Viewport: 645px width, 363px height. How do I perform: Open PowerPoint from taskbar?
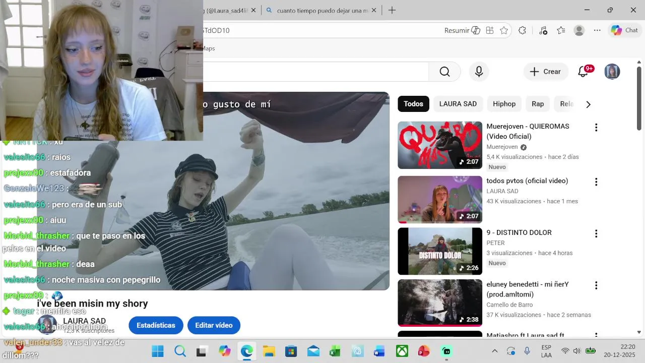(424, 351)
